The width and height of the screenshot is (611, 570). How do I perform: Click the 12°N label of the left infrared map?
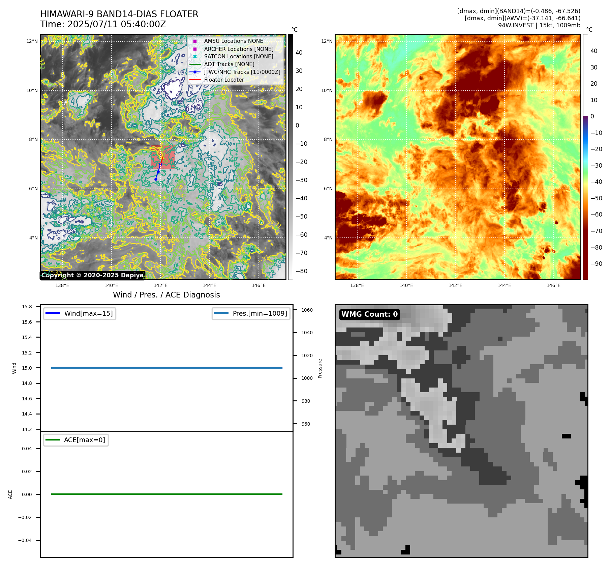tap(32, 41)
